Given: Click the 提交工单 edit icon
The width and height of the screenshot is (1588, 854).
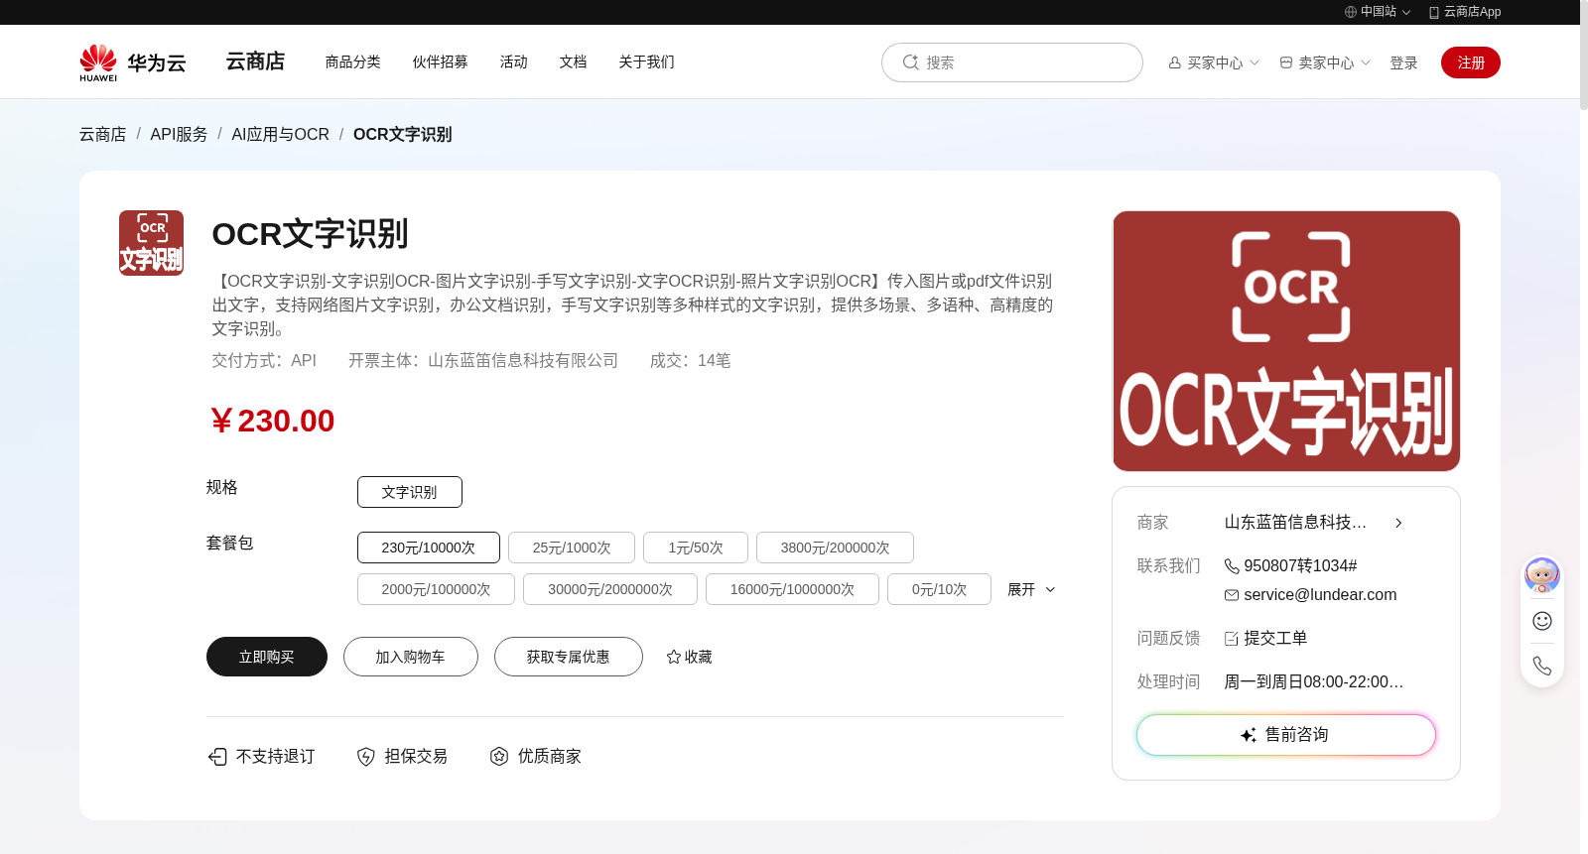Looking at the screenshot, I should (1232, 639).
